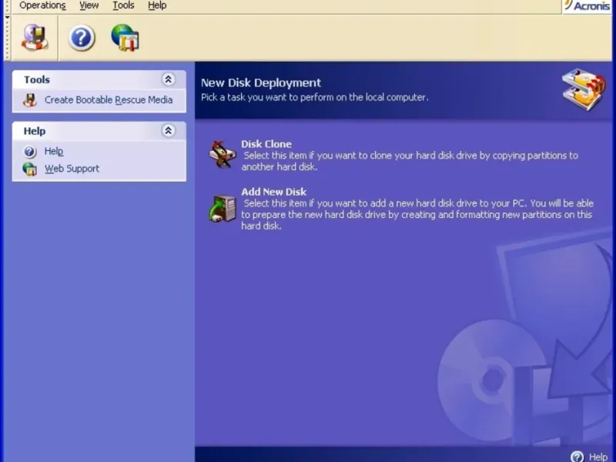This screenshot has width=616, height=462.
Task: Click the blue question mark toolbar icon
Action: pyautogui.click(x=82, y=38)
